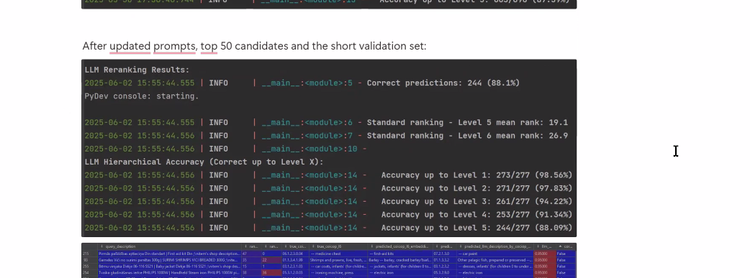Click the "Correct predictions: 244 (88.1%)" log line
The width and height of the screenshot is (750, 278).
click(x=443, y=83)
